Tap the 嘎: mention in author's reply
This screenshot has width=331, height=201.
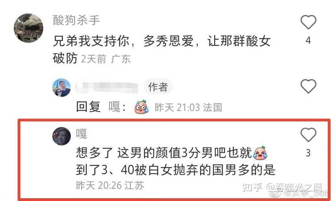tap(117, 107)
